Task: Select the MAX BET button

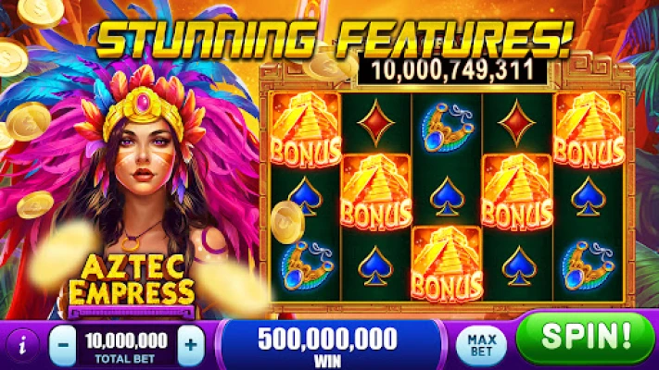Action: coord(482,345)
